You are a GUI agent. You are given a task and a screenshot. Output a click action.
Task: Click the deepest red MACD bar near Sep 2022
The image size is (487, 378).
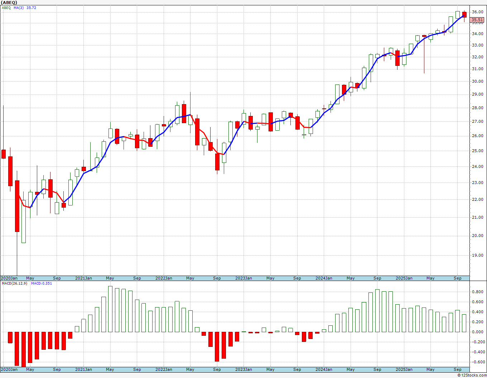click(217, 346)
